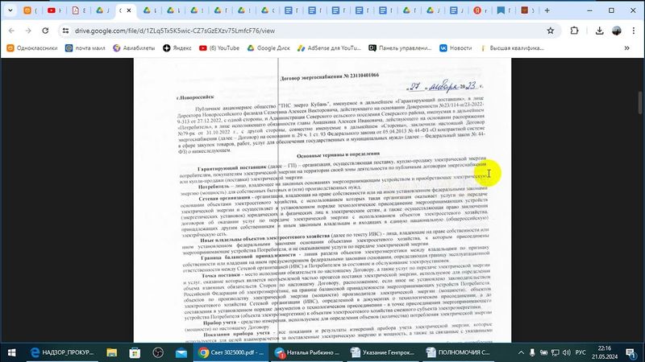Screen dimensions: 645x362
Task: Go back to the previous page
Action: tap(11, 31)
